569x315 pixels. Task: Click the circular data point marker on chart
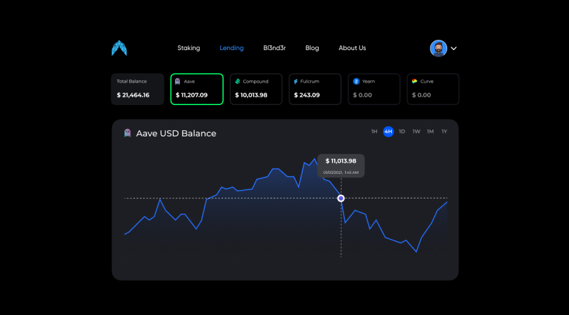tap(341, 198)
